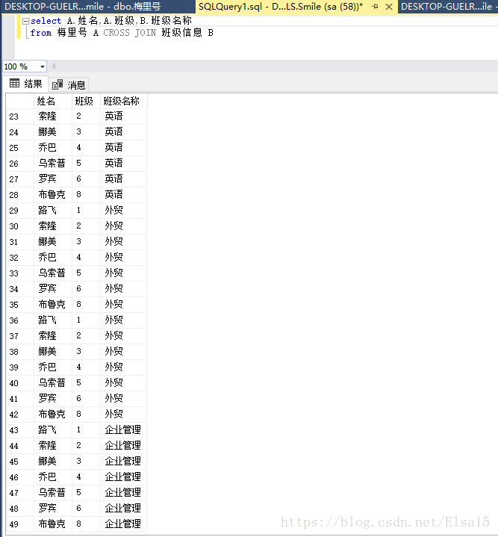The image size is (498, 537).
Task: Click 乌索普 cell in row 40
Action: tap(53, 383)
